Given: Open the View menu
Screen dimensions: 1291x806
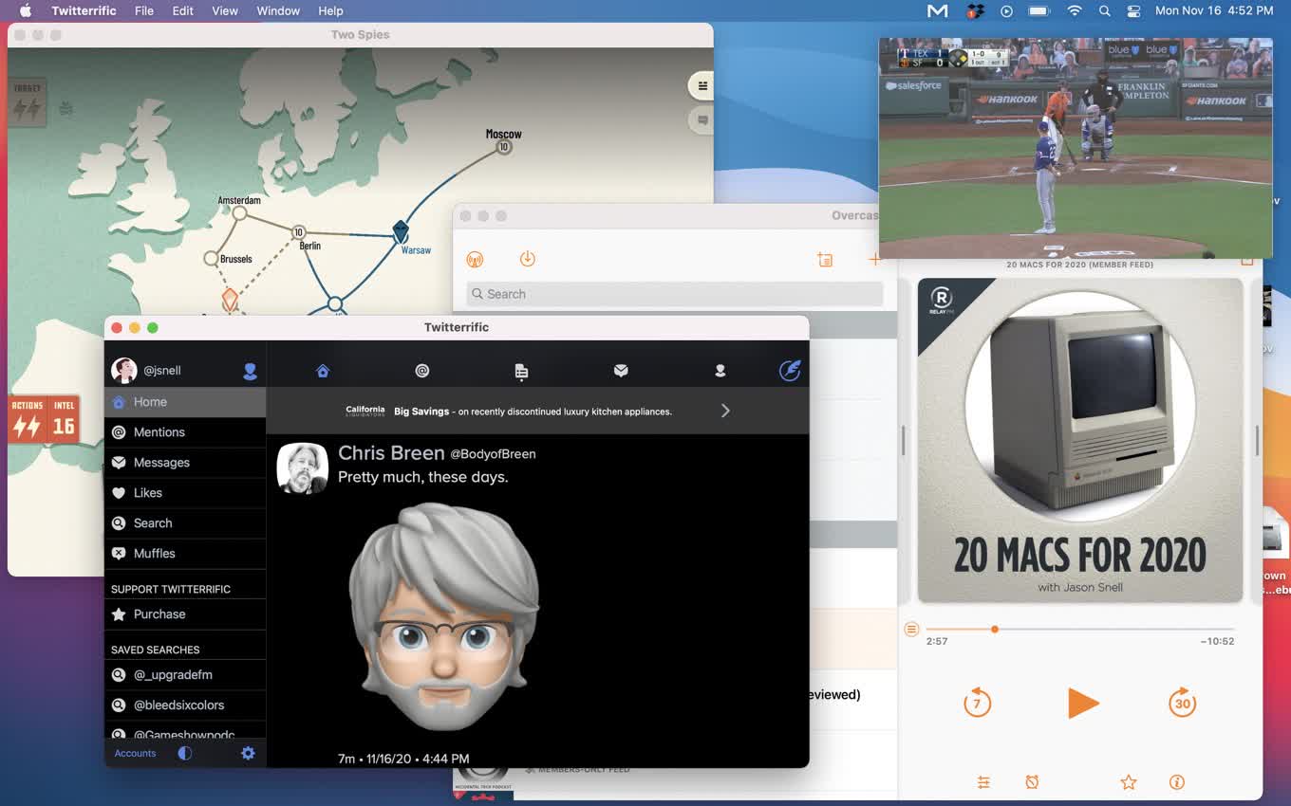Looking at the screenshot, I should click(225, 10).
